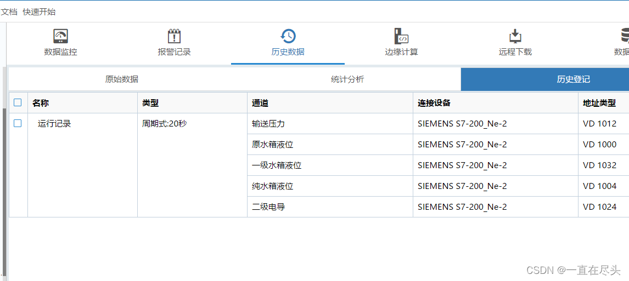Click the 通道 column header
The image size is (629, 281).
click(x=330, y=103)
